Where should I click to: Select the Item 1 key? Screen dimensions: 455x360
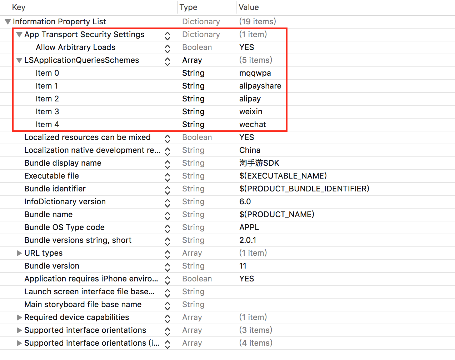coord(46,86)
